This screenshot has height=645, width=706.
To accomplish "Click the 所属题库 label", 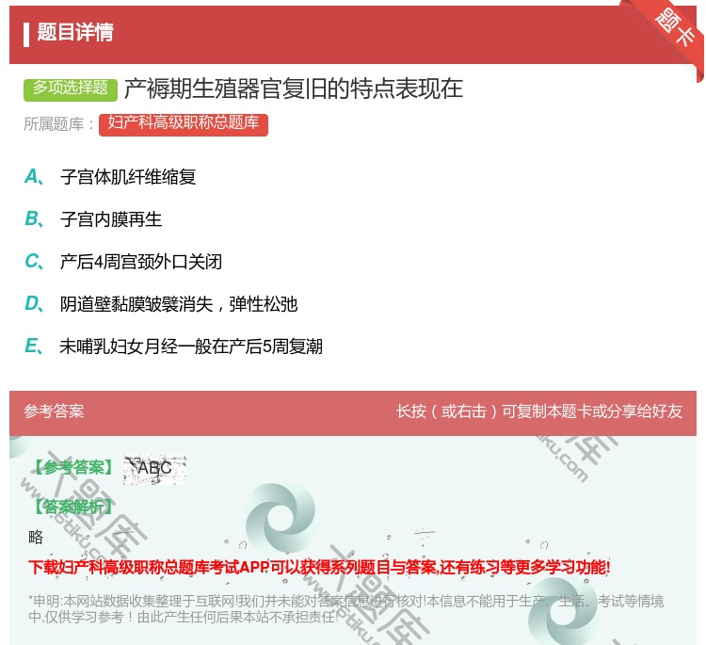I will [58, 124].
